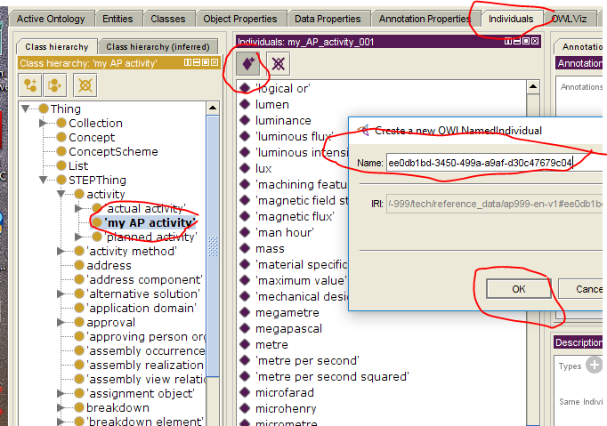Select 'my AP activity' class in tree
This screenshot has width=607, height=426.
[149, 222]
